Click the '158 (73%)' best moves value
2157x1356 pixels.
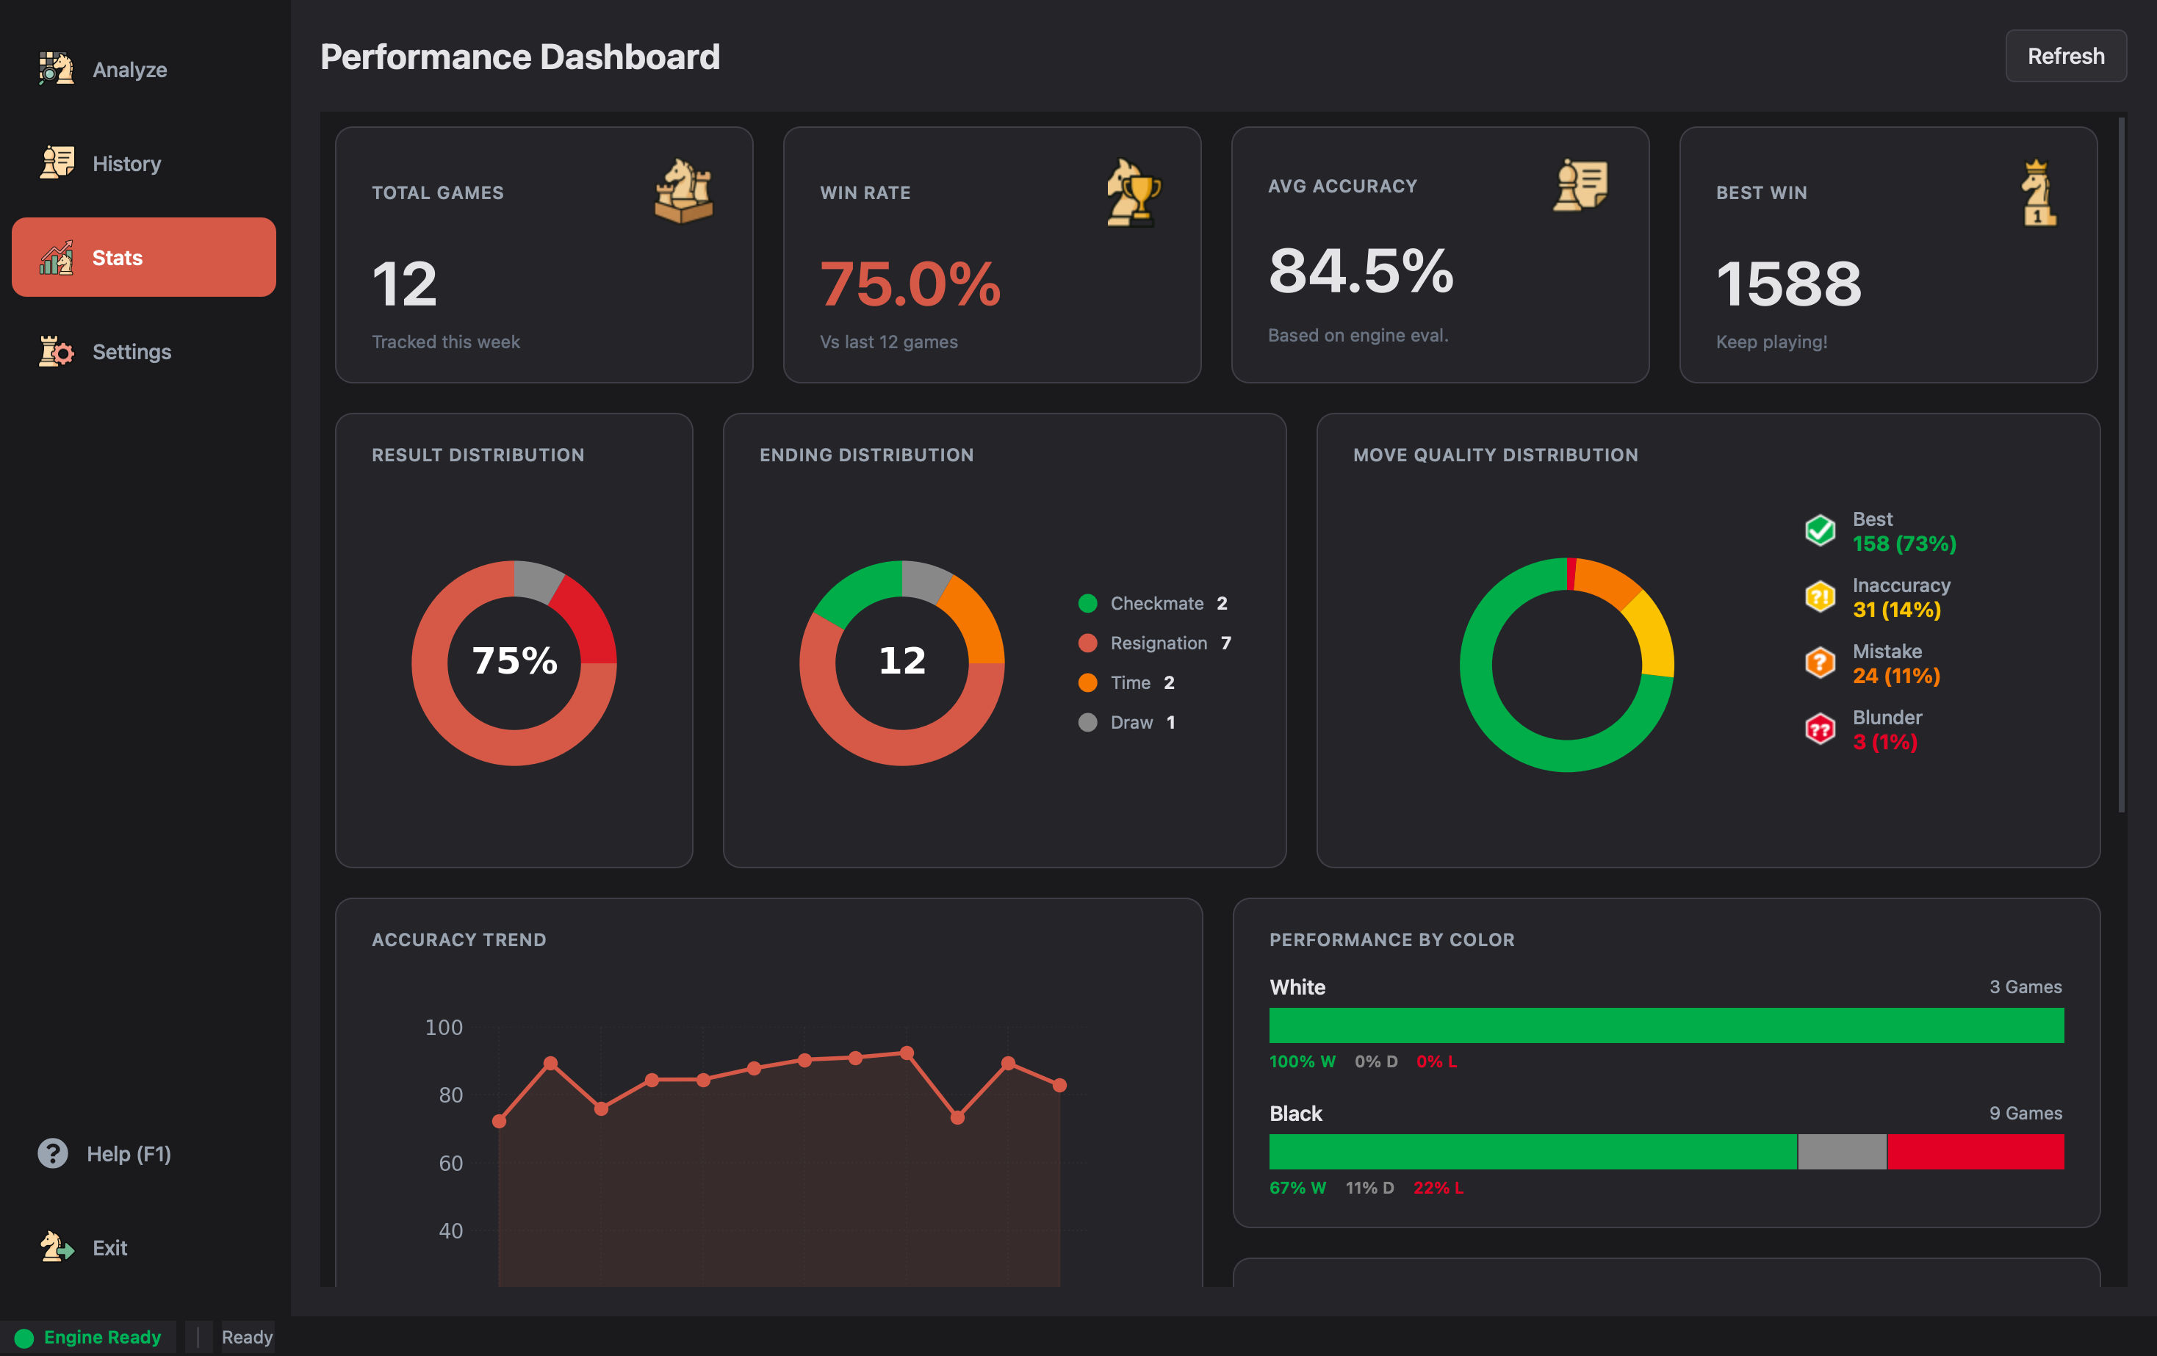[x=1904, y=544]
